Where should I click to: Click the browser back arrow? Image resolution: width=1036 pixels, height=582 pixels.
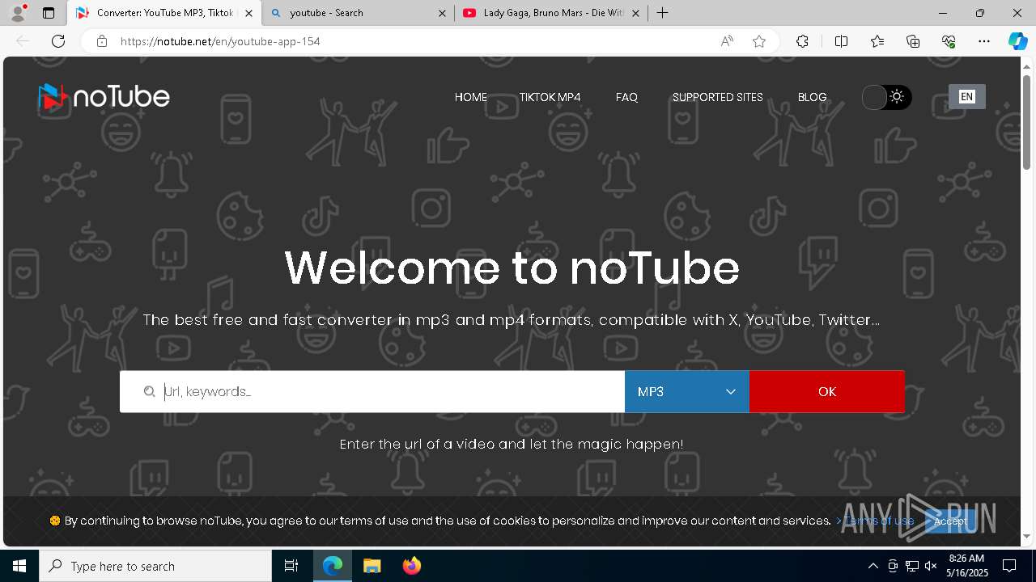coord(23,41)
